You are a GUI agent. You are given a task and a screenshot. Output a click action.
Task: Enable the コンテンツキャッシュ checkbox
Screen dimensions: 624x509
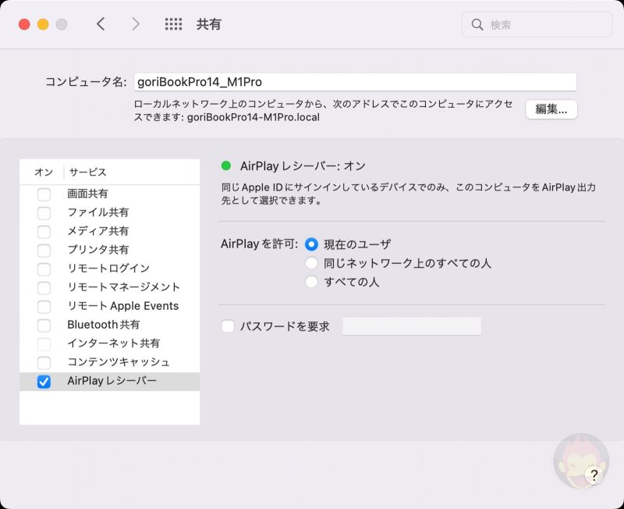click(44, 363)
